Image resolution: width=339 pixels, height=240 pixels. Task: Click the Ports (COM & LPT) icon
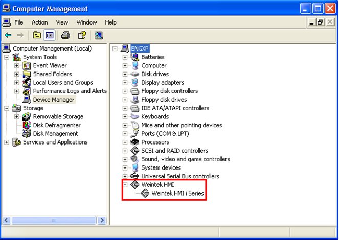click(x=134, y=134)
